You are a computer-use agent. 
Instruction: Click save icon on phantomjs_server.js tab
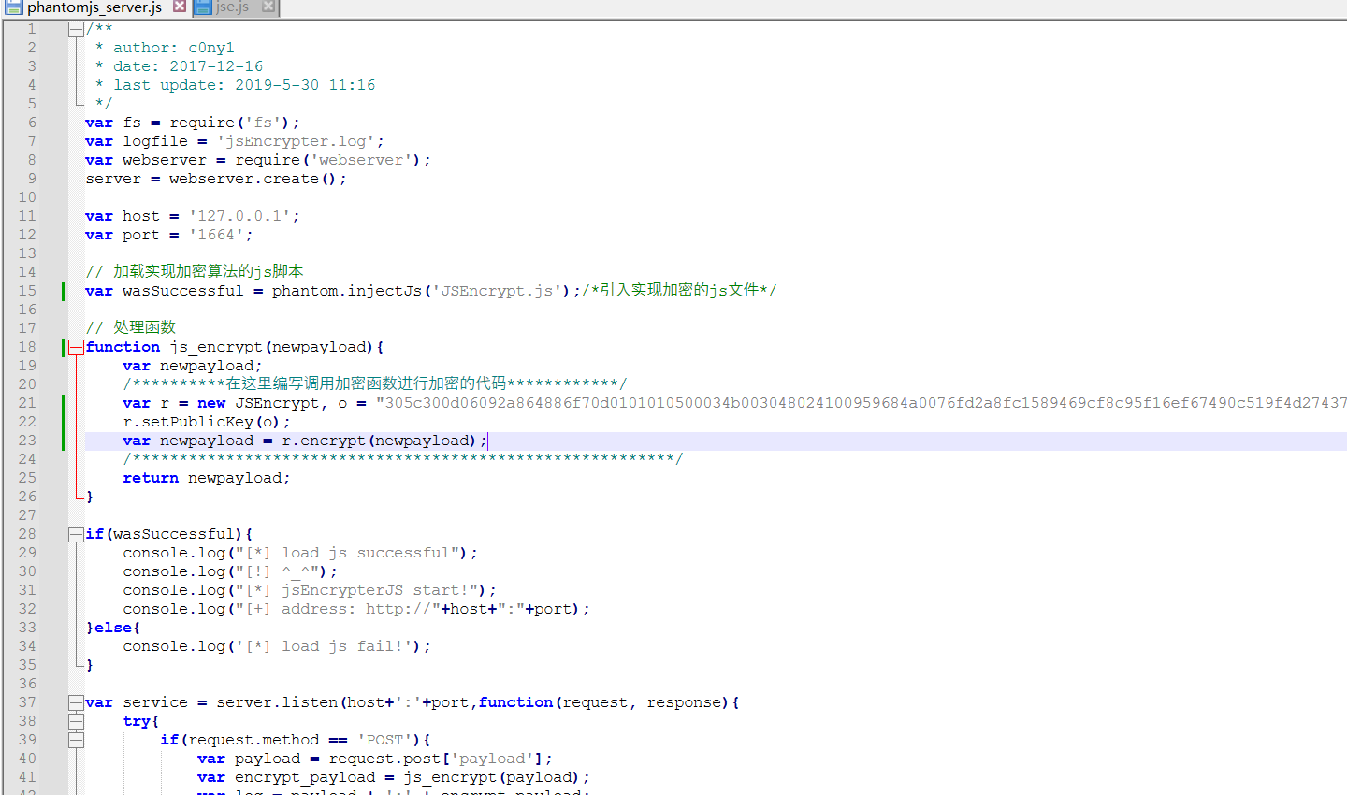pyautogui.click(x=13, y=7)
